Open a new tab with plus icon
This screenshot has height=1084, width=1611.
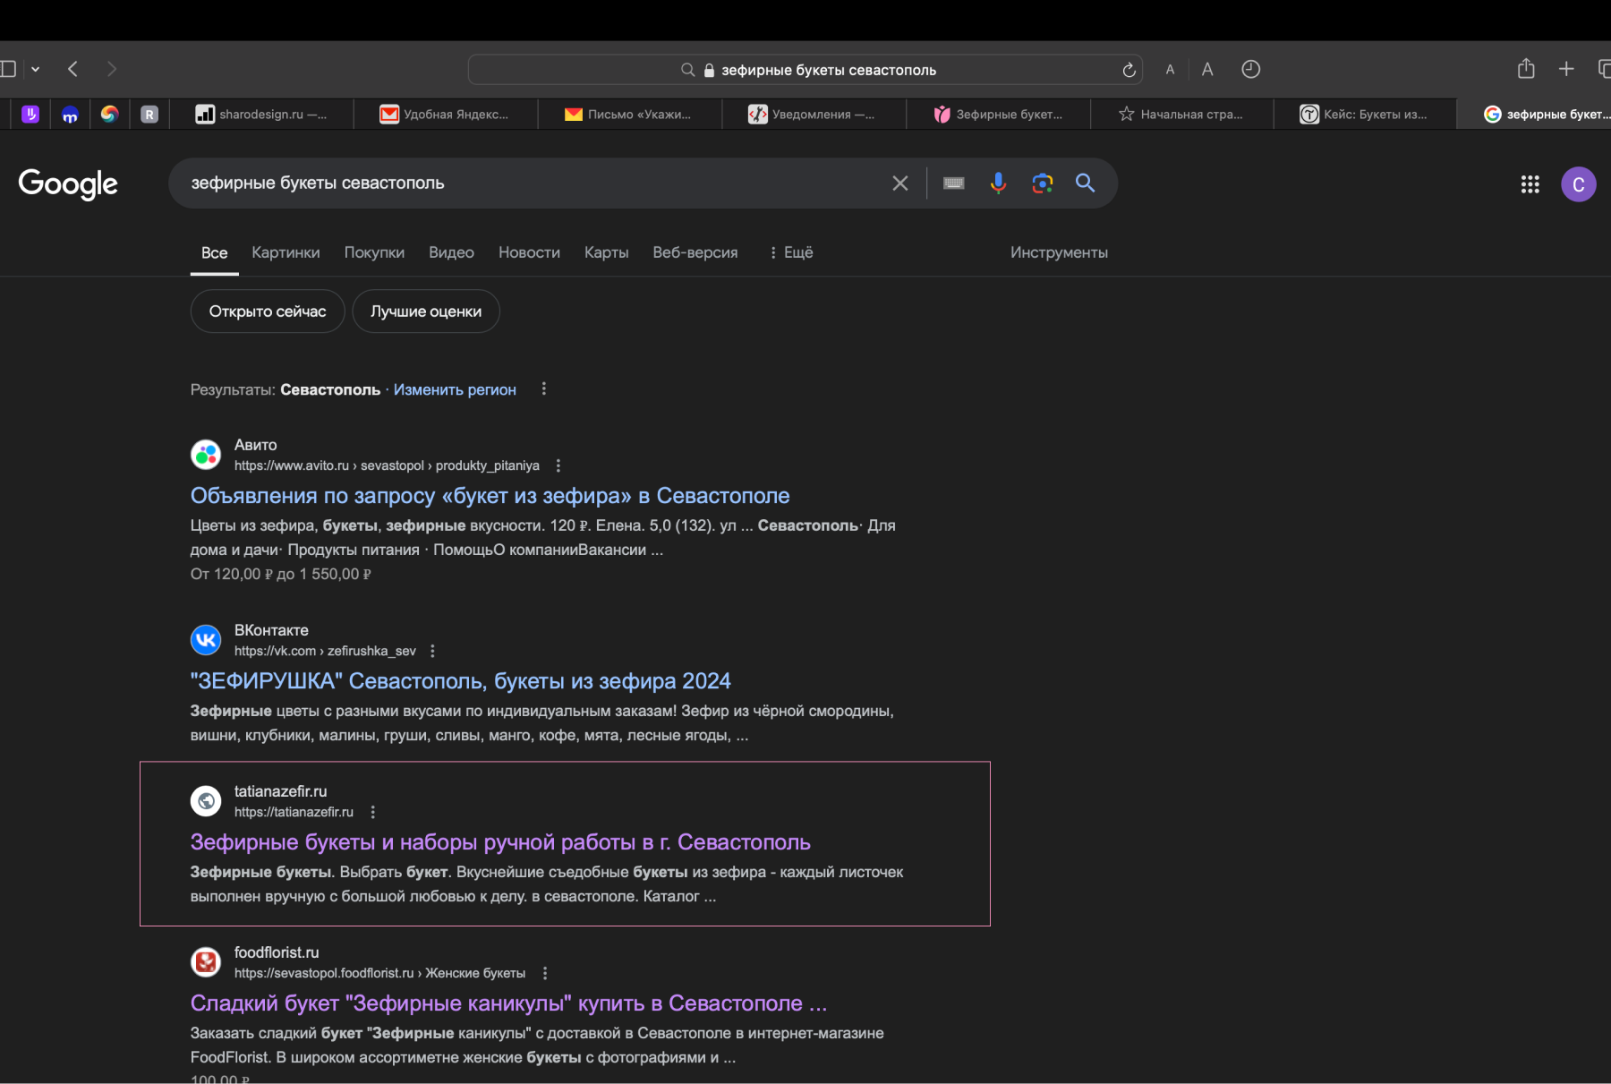pos(1566,69)
